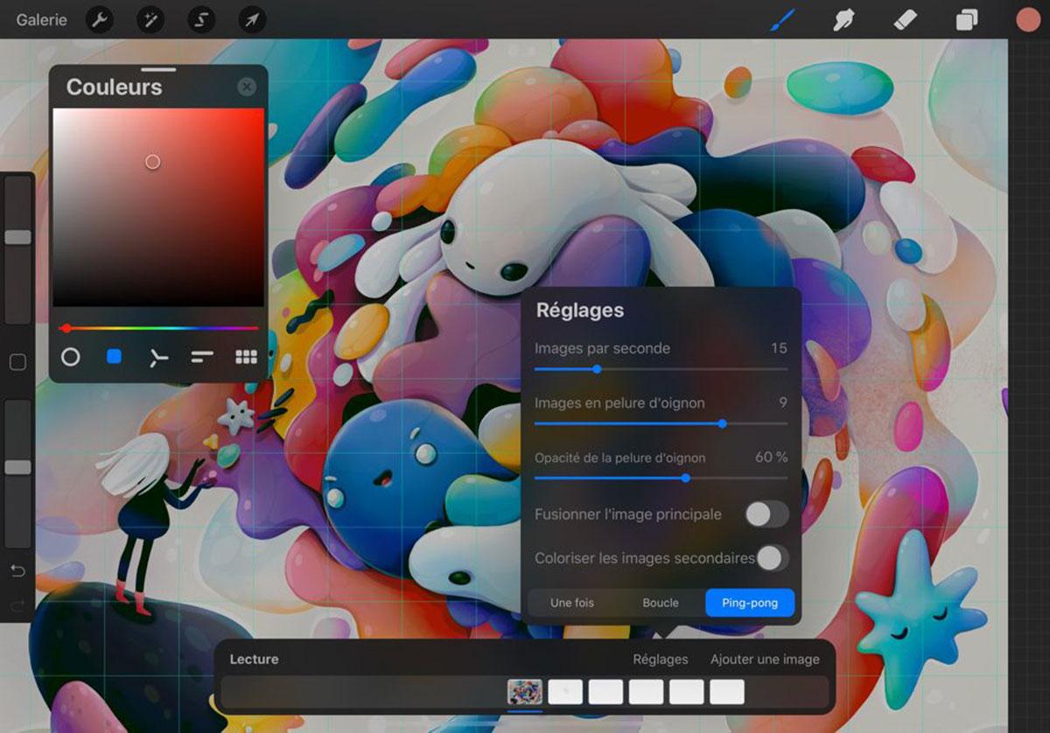Click the Couleurs panel title
Viewport: 1050px width, 733px height.
[114, 87]
